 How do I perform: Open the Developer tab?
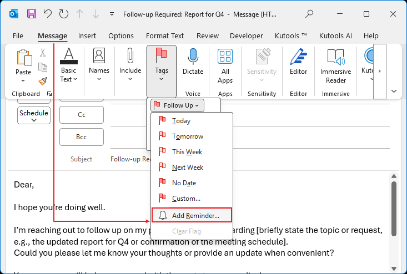coord(247,35)
